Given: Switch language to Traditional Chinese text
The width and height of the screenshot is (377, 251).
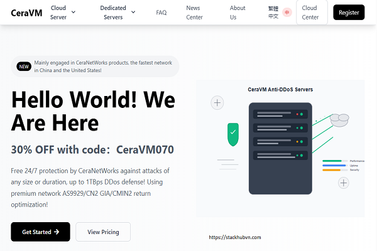Looking at the screenshot, I should click(273, 13).
